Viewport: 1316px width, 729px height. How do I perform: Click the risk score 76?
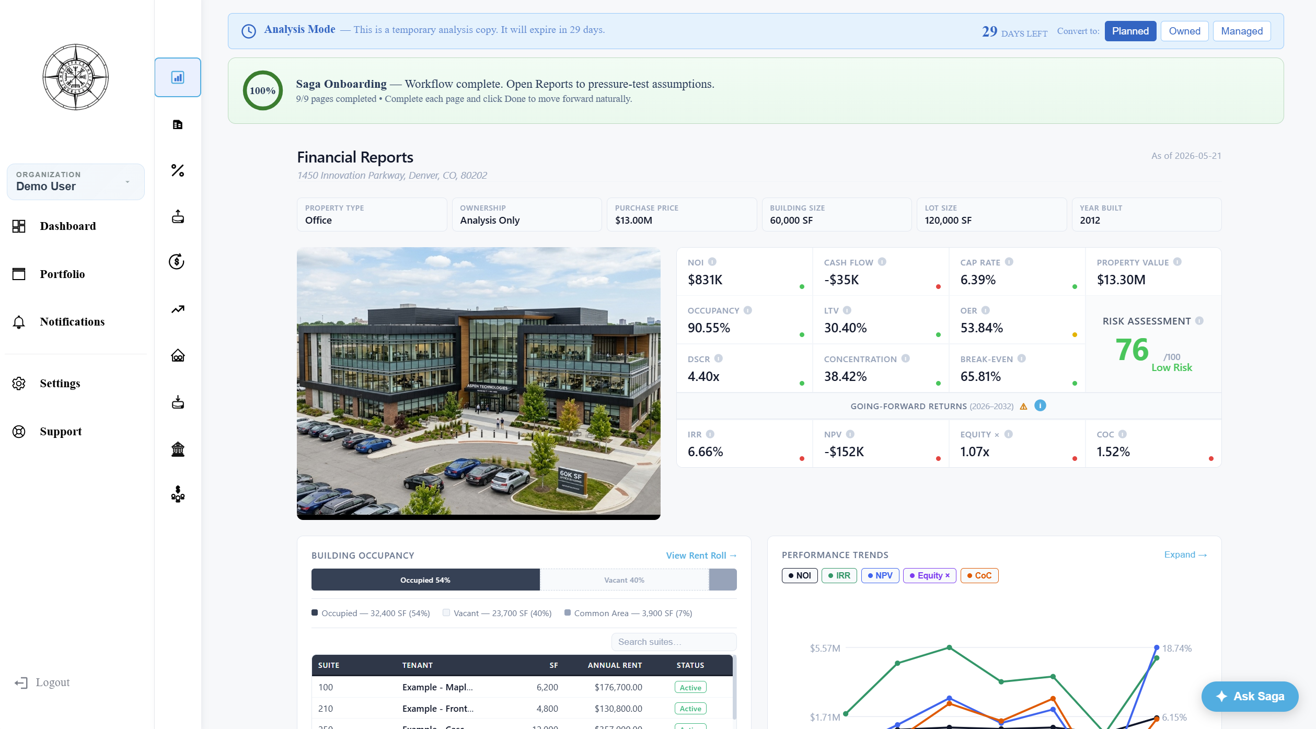click(x=1132, y=349)
